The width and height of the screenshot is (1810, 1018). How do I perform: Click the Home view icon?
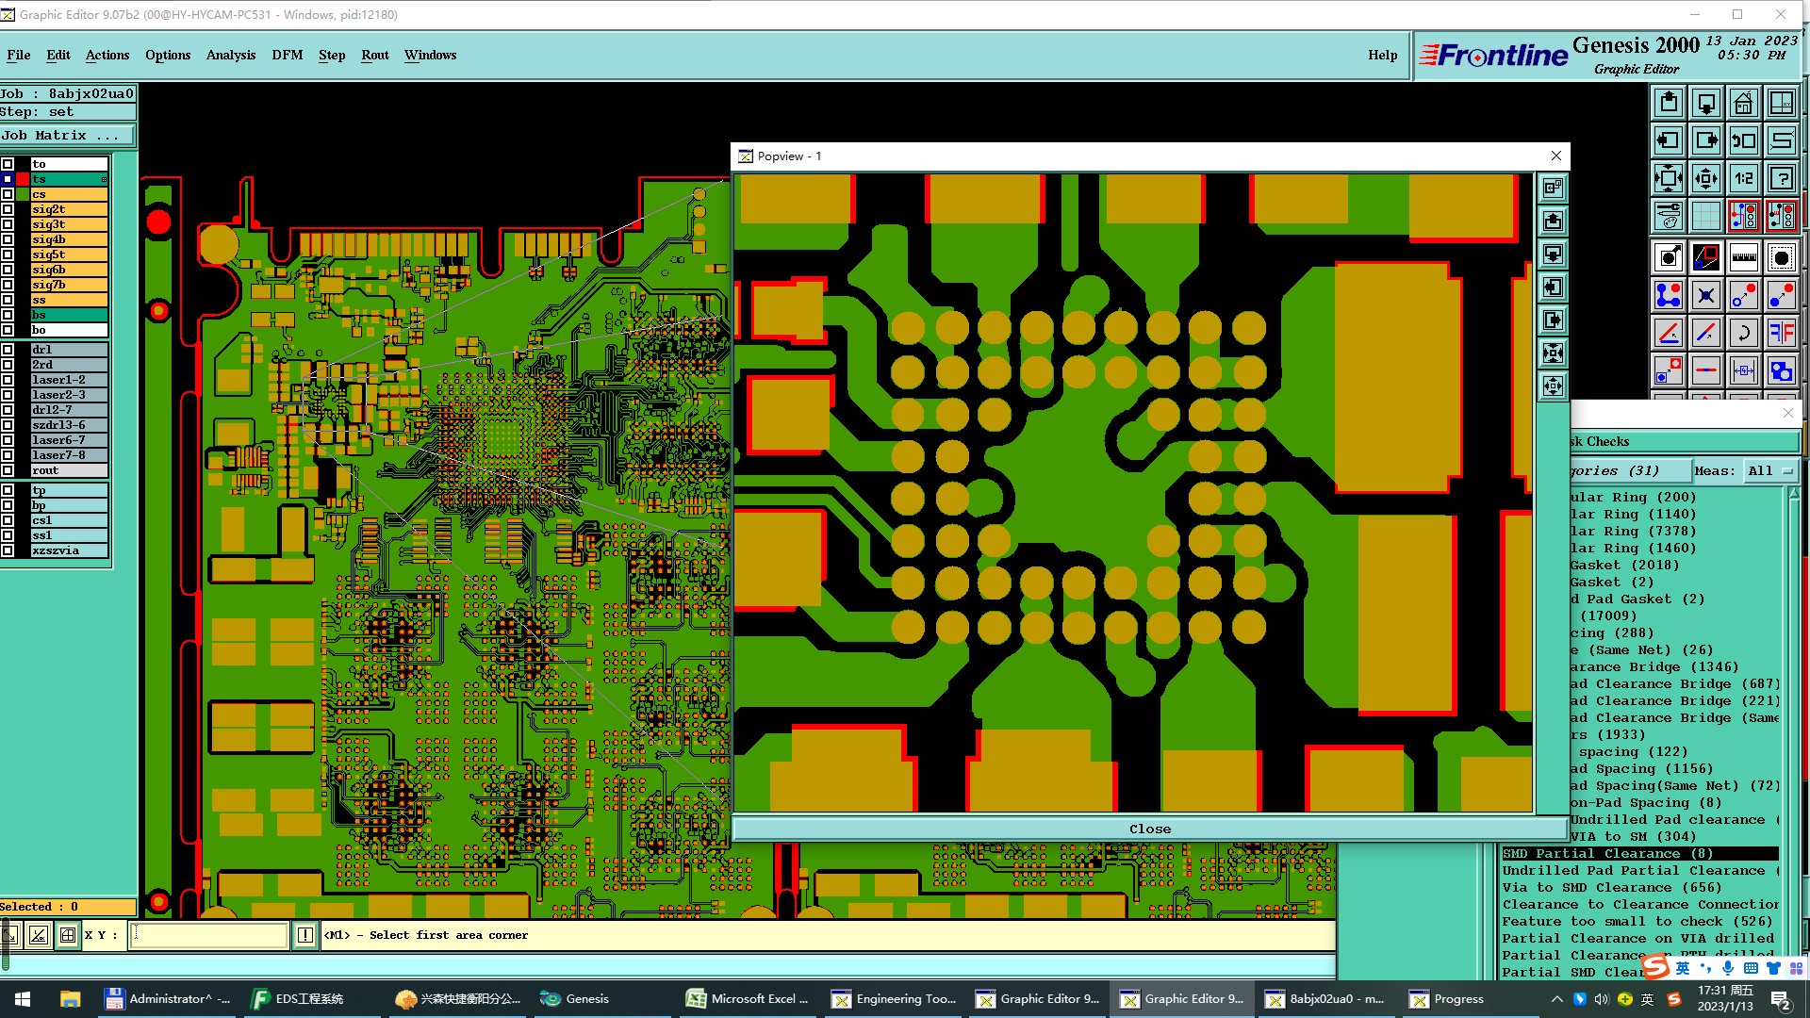1743,103
